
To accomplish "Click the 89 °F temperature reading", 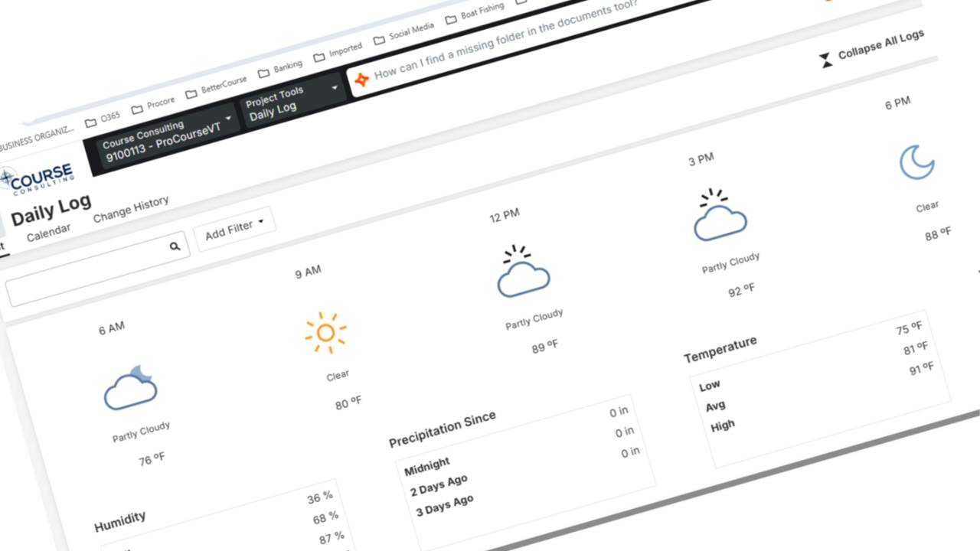I will 545,347.
